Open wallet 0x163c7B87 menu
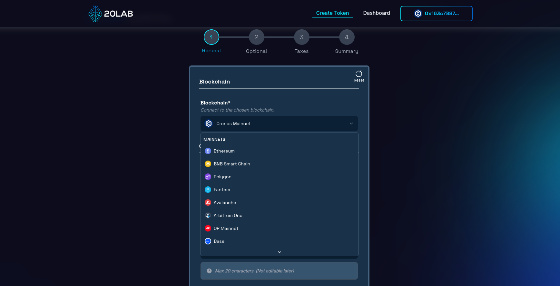 [436, 14]
